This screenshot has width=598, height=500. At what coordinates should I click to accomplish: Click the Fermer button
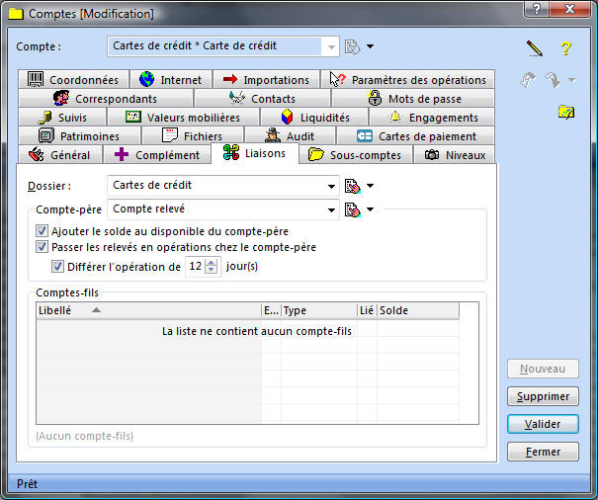click(x=543, y=452)
